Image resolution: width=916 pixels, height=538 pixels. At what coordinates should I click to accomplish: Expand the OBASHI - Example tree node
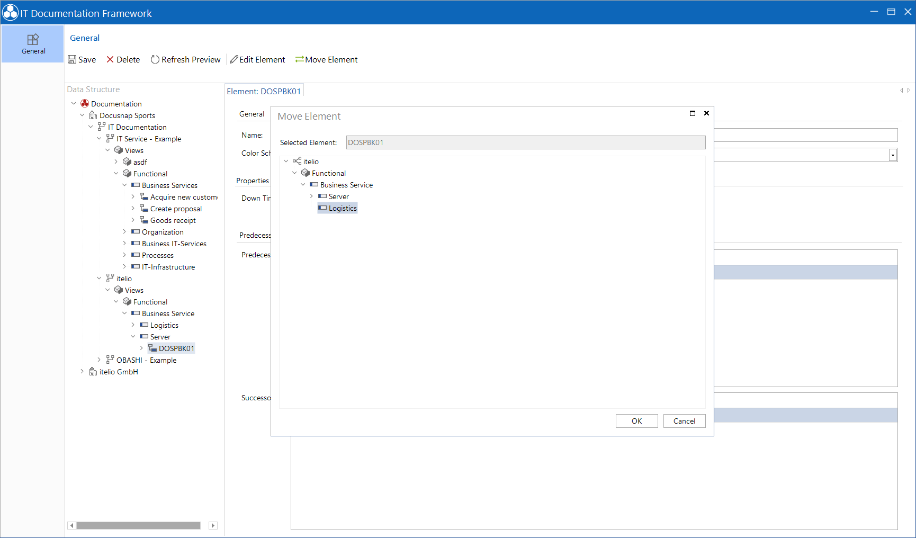point(99,360)
